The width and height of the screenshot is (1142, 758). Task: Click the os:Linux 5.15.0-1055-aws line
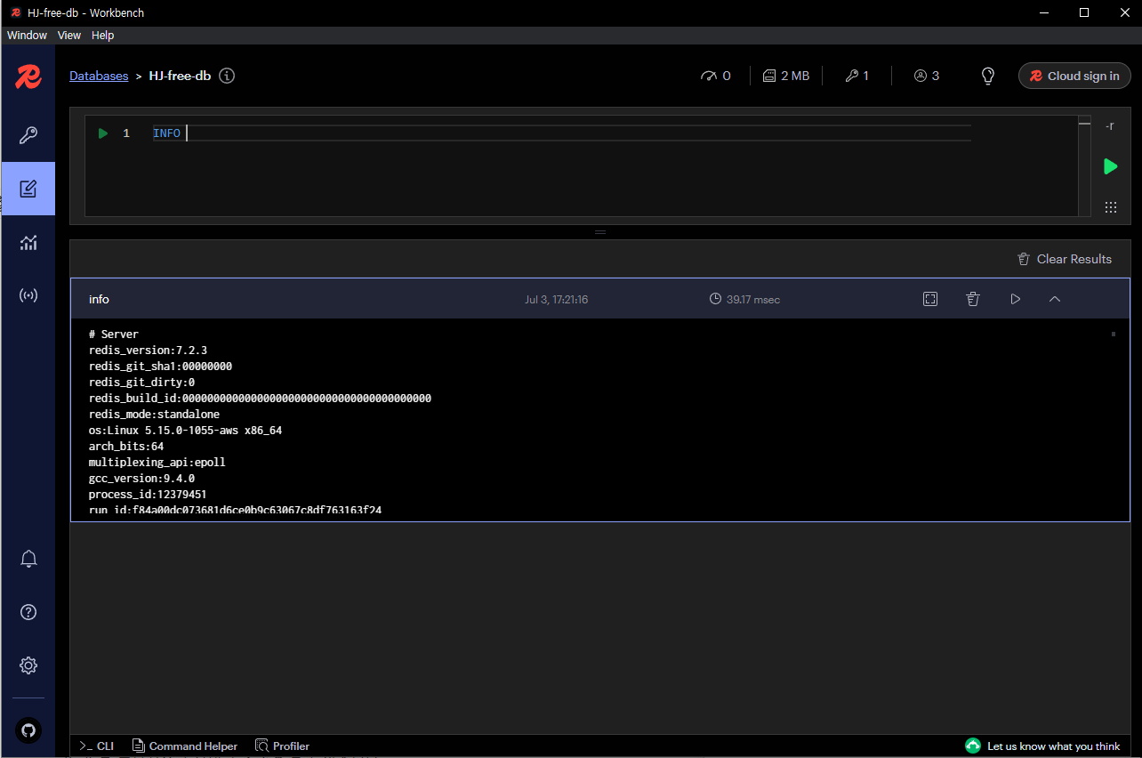[185, 430]
